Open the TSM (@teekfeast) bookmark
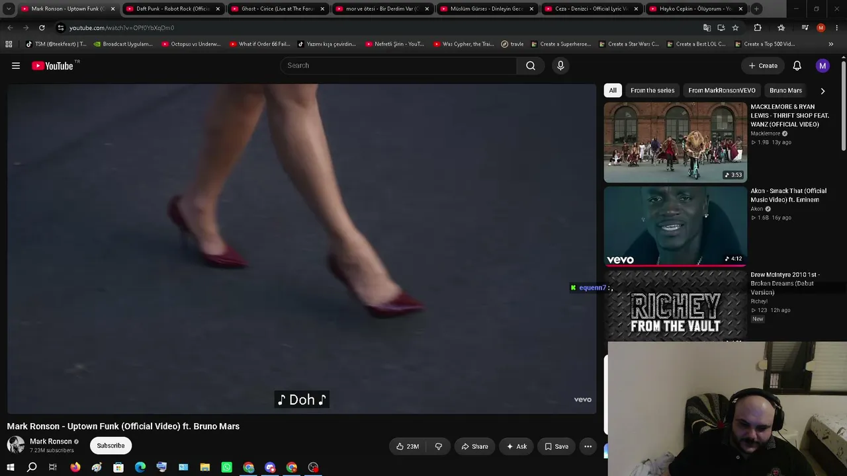Viewport: 847px width, 476px height. coord(56,44)
